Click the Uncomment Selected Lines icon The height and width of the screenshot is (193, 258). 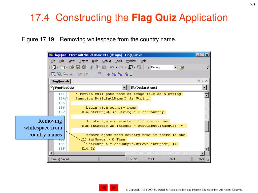(x=100, y=74)
